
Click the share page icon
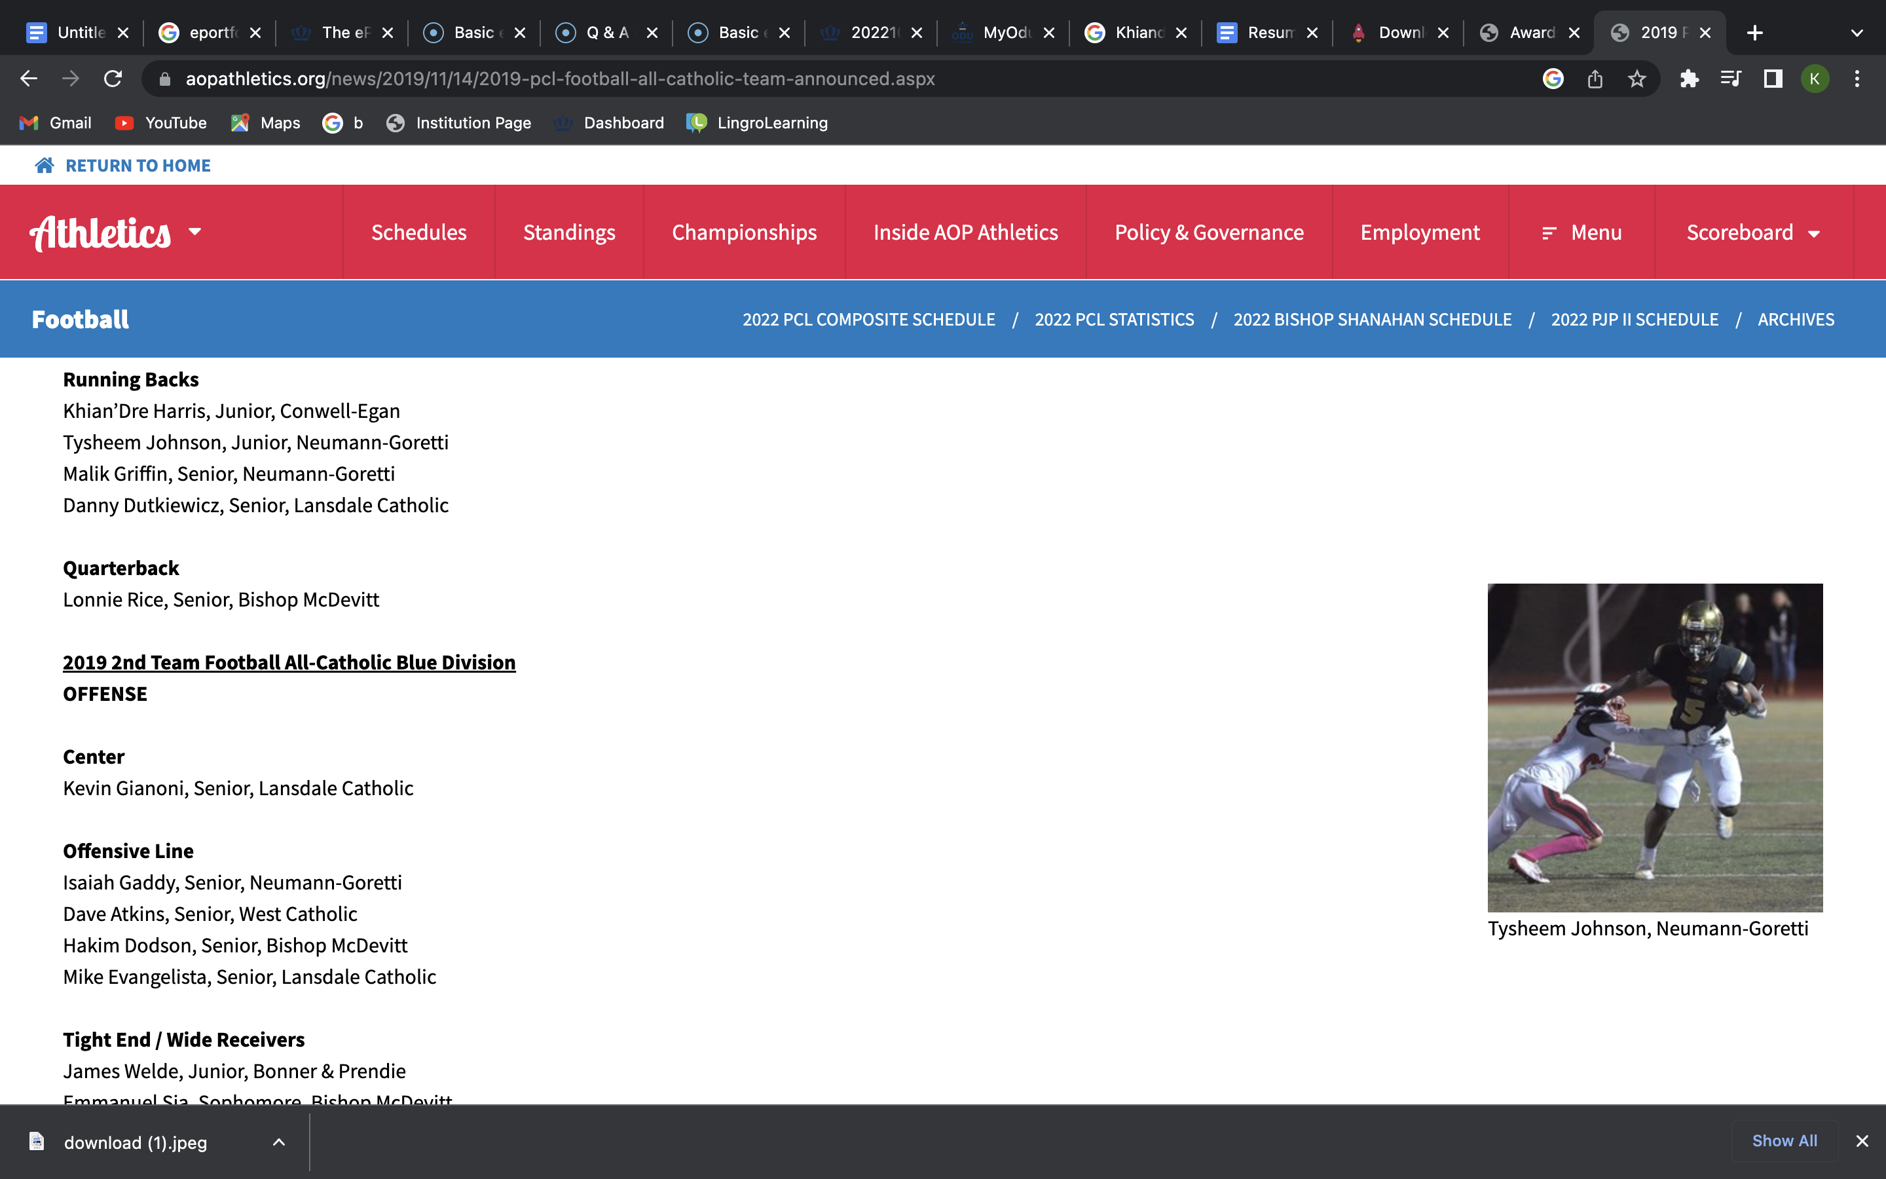pos(1595,79)
